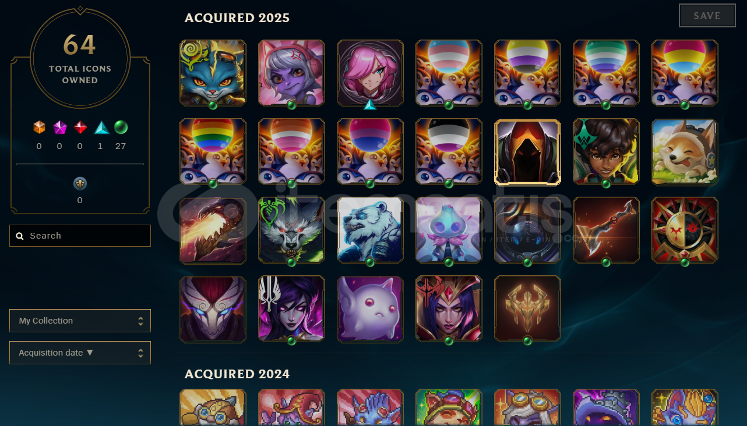Focus the Search icons field
The width and height of the screenshot is (747, 426).
[80, 236]
